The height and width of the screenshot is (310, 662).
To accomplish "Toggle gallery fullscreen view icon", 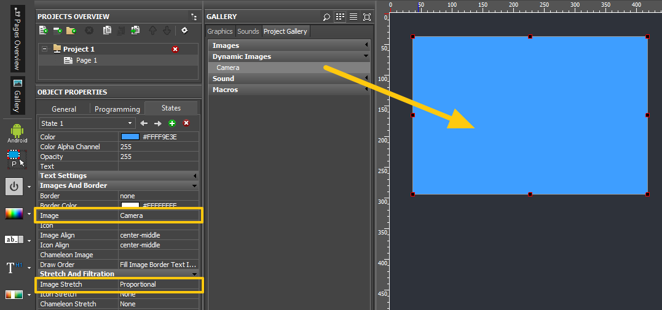I will point(367,17).
